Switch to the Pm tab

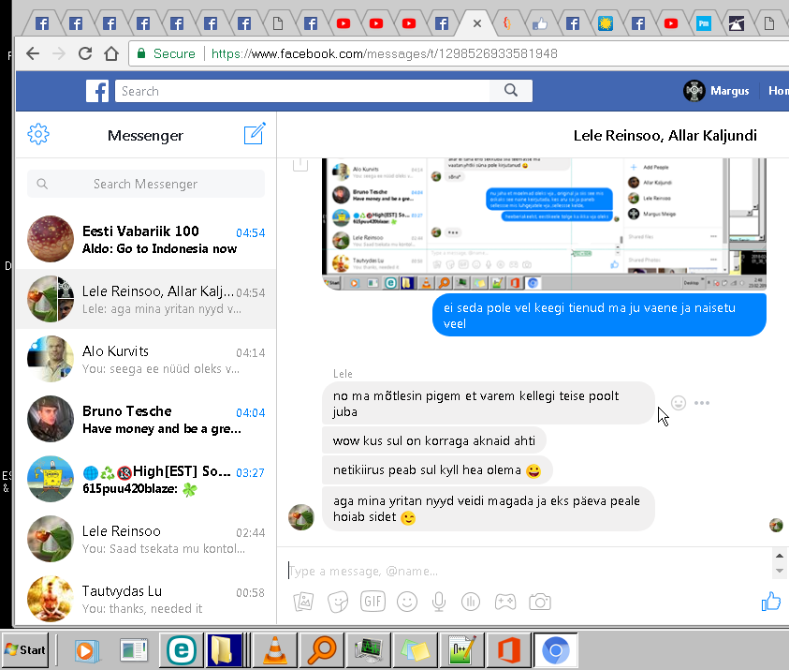[703, 23]
